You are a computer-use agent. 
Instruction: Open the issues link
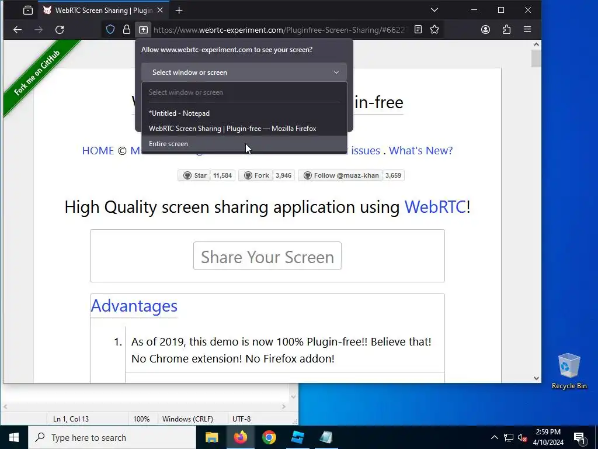click(x=366, y=150)
